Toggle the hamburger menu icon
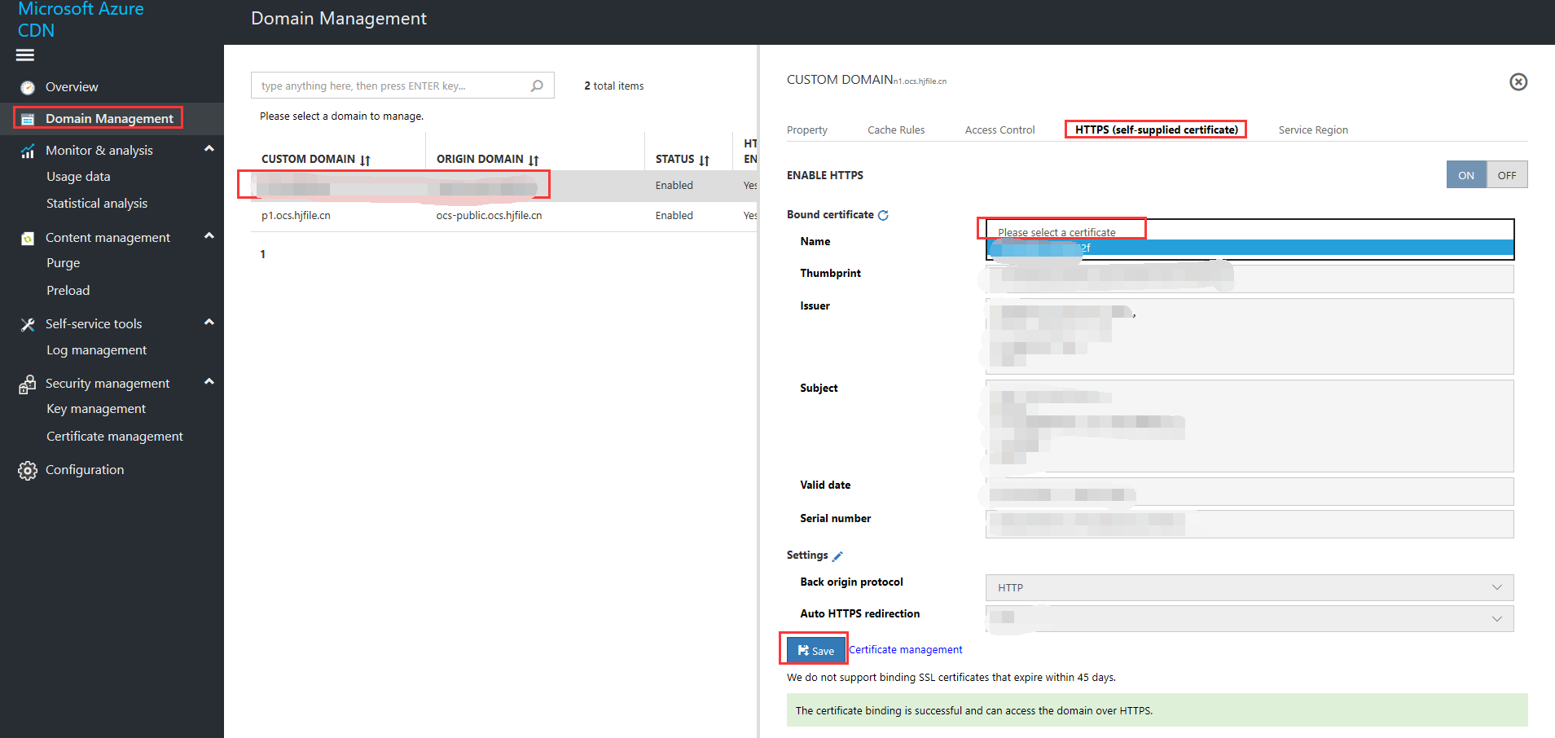The image size is (1555, 738). point(25,55)
